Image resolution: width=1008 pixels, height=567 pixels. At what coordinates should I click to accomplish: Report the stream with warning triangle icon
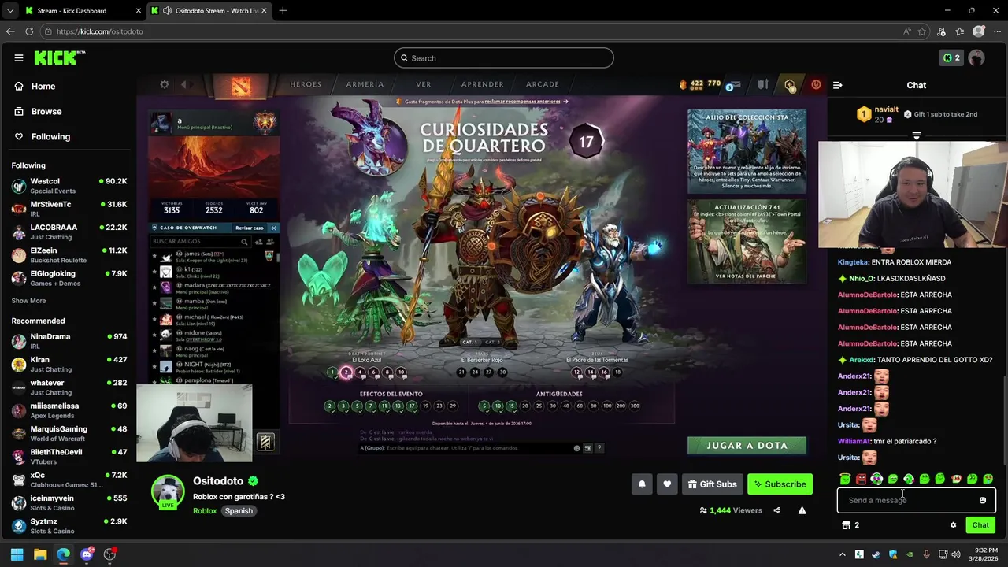pos(802,510)
